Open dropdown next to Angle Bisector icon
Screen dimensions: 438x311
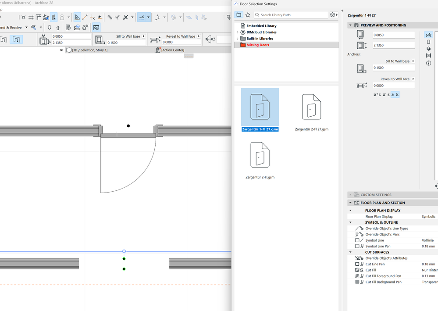(132, 17)
